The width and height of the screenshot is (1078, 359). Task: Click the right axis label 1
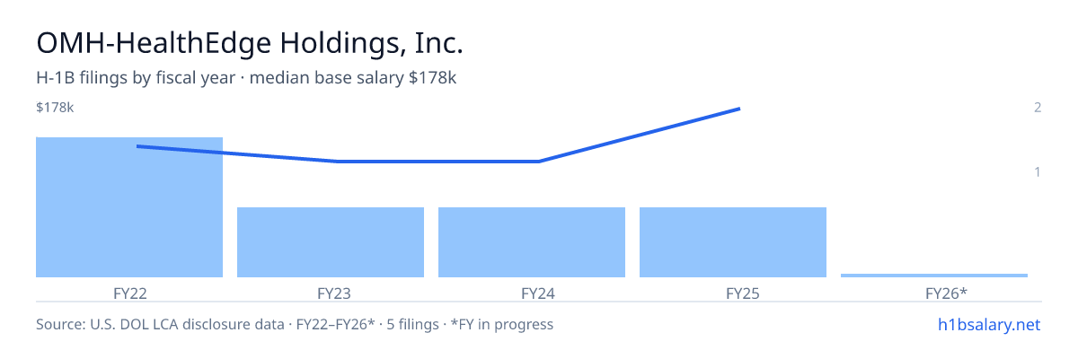click(1038, 171)
